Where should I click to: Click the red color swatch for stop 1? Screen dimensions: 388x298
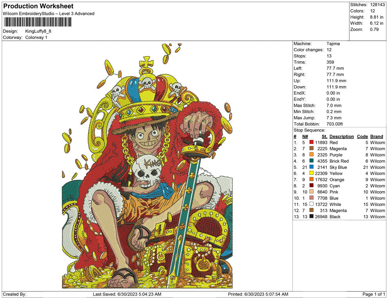click(x=312, y=143)
